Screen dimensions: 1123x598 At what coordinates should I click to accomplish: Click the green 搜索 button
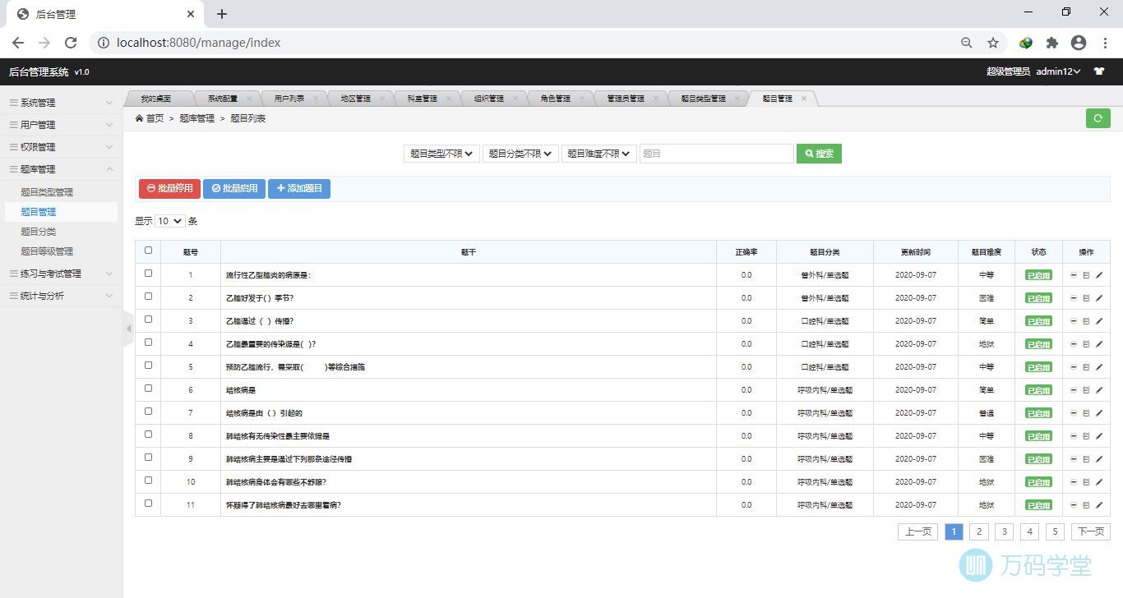coord(819,154)
